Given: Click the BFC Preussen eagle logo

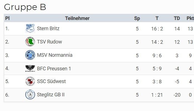Looking at the screenshot, I should tap(30, 68).
